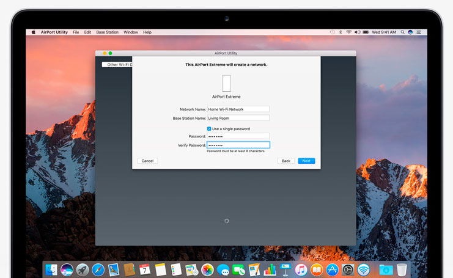Open Launchpad rocket icon in dock

[x=83, y=270]
